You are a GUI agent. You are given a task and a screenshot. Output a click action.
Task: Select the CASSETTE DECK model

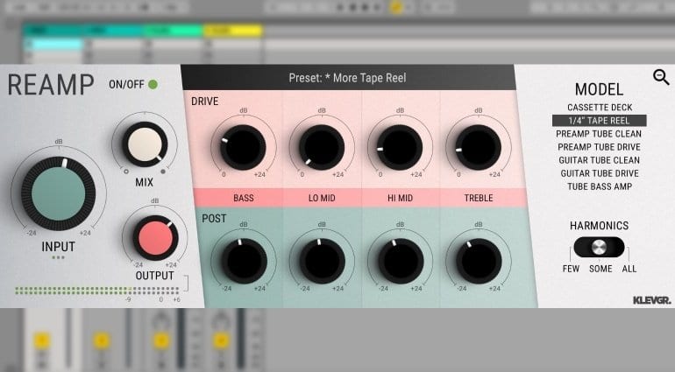[600, 108]
